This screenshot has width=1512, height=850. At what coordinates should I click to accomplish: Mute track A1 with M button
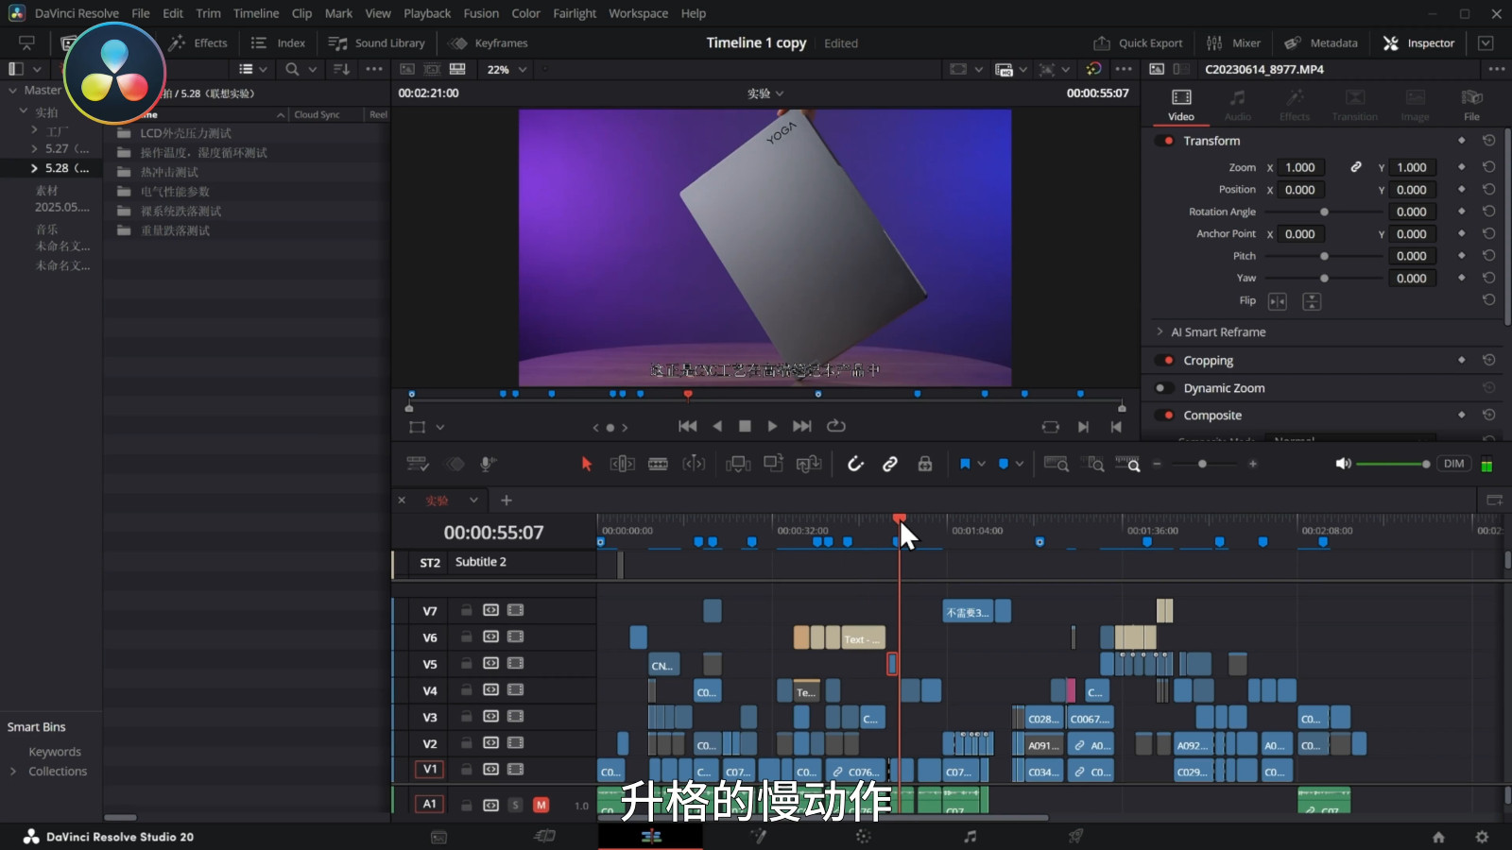[541, 805]
